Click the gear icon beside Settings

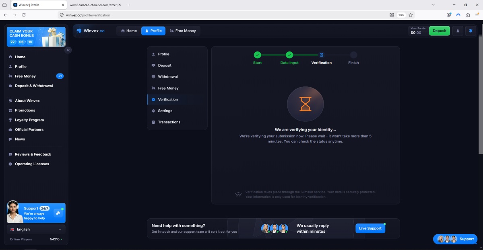[x=153, y=111]
